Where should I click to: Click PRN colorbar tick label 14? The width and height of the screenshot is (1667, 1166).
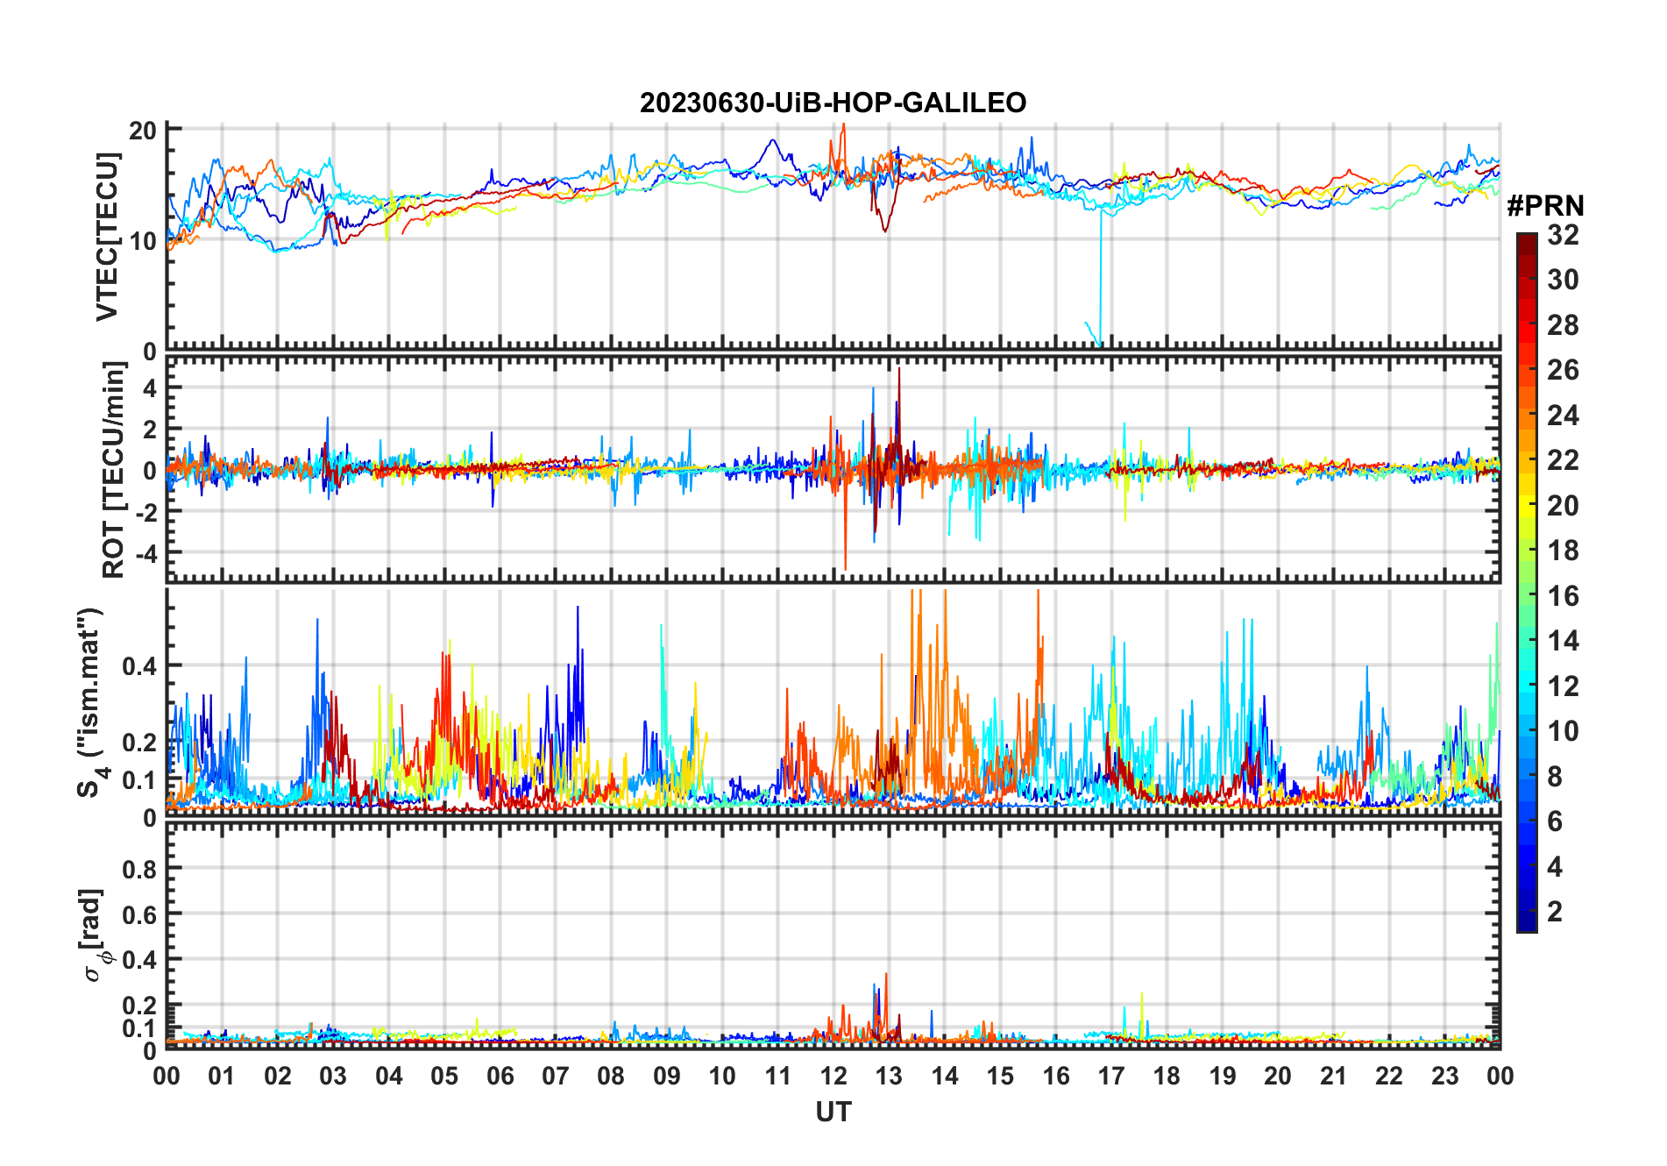pyautogui.click(x=1563, y=641)
